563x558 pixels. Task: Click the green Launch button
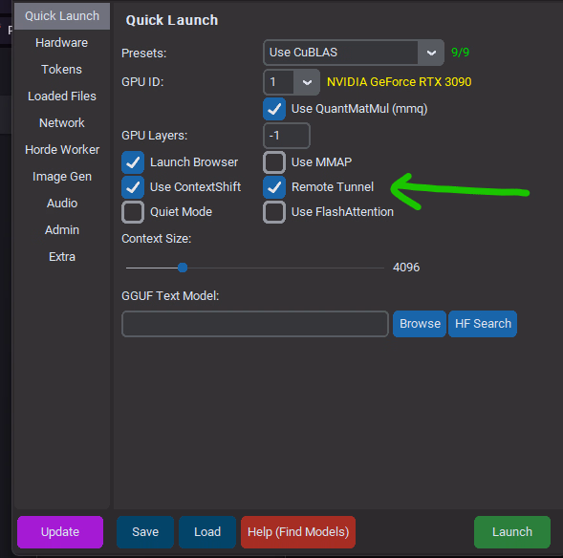coord(512,531)
